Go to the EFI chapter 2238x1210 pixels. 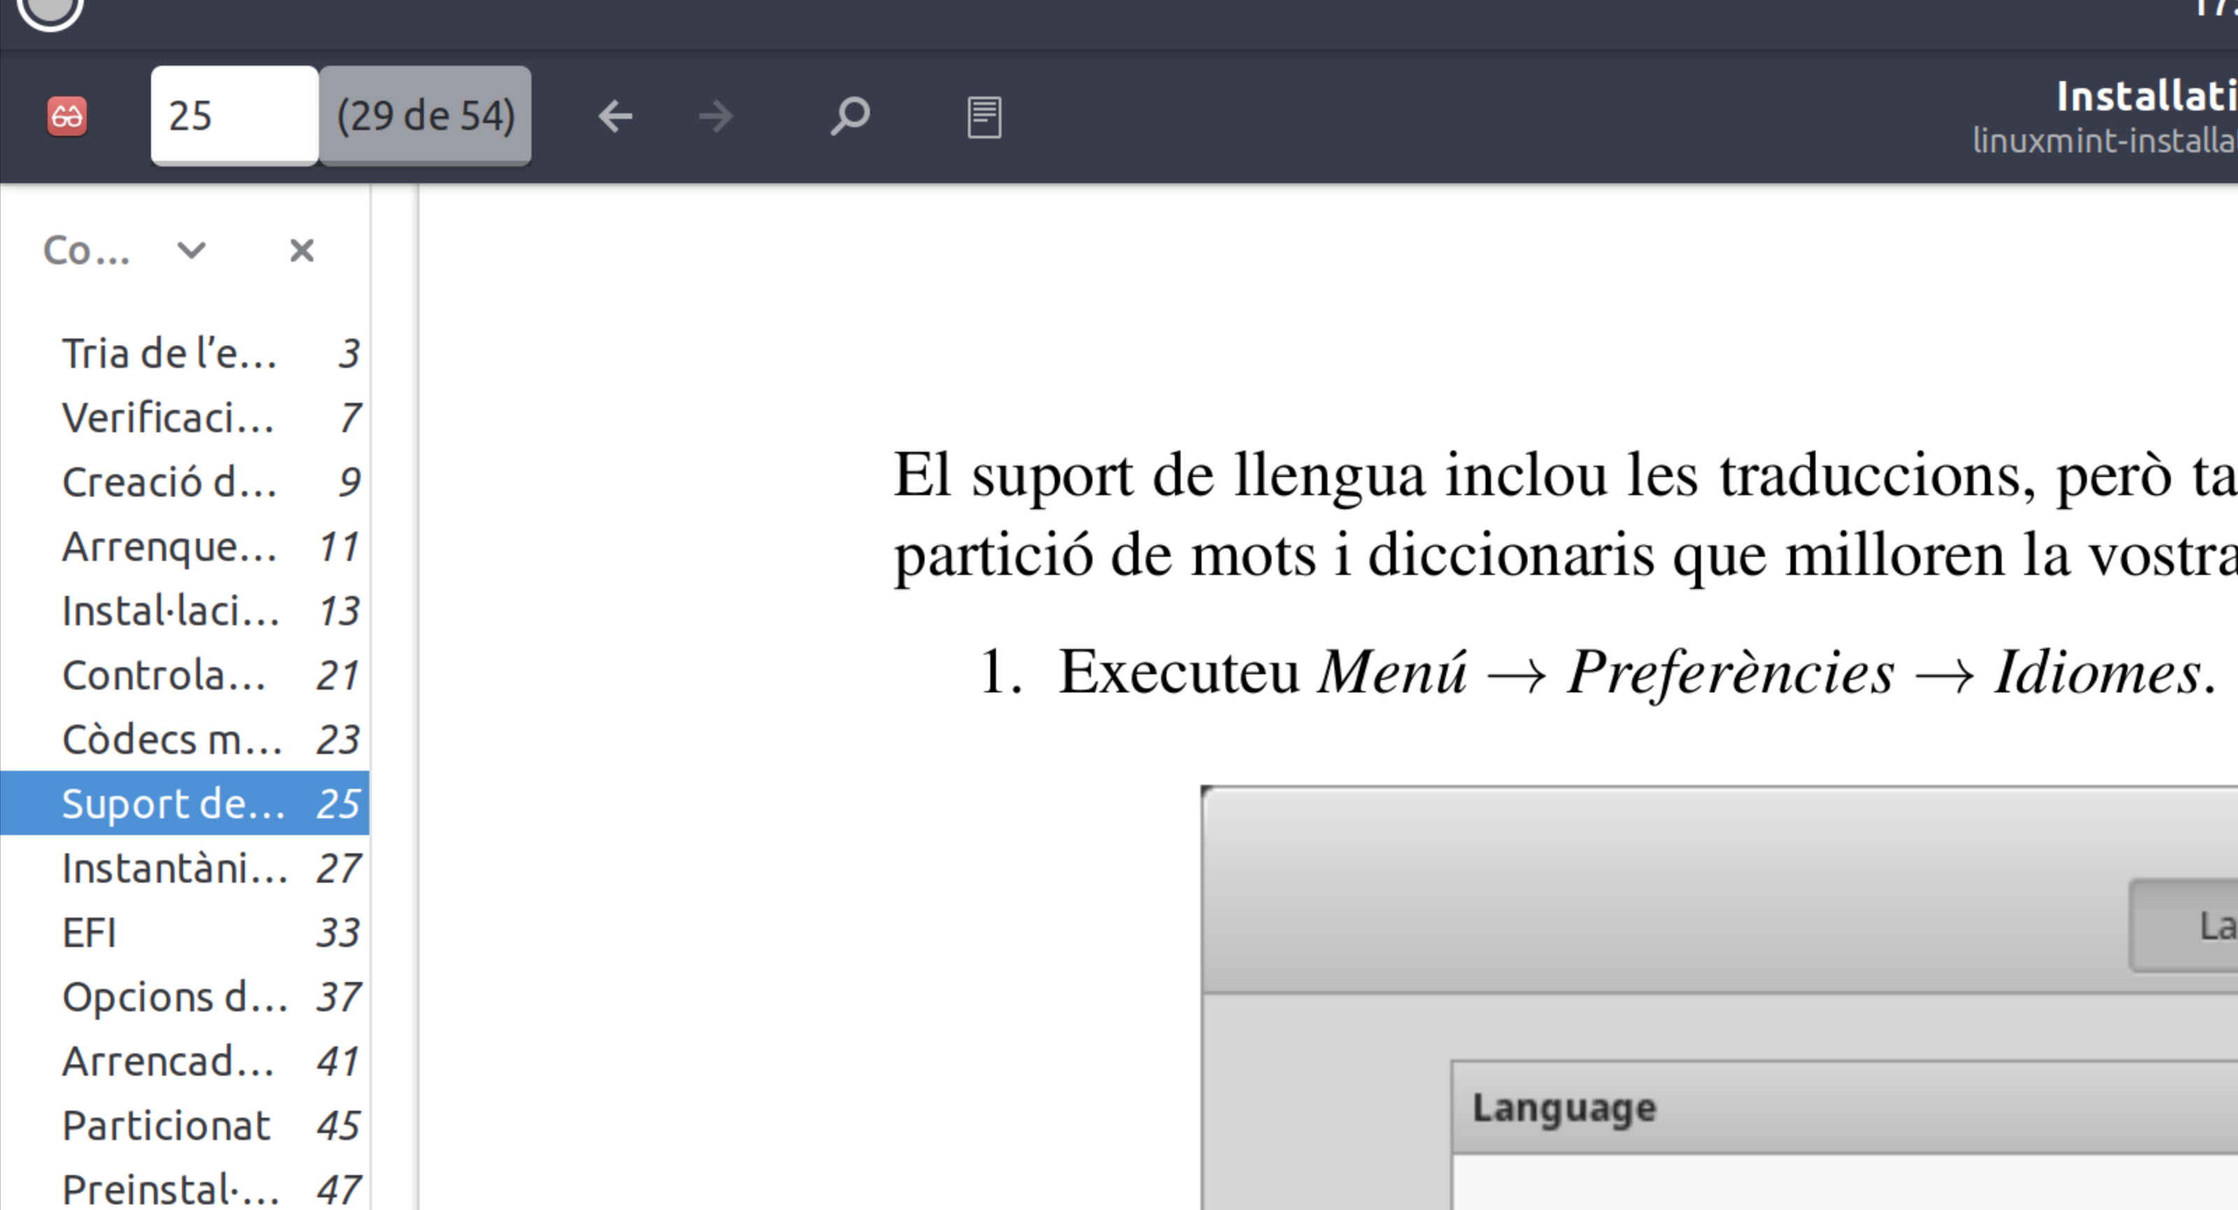[185, 931]
